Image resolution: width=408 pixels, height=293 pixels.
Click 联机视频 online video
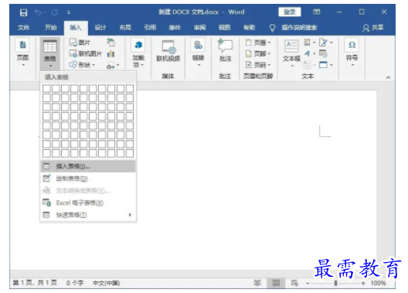pyautogui.click(x=168, y=51)
